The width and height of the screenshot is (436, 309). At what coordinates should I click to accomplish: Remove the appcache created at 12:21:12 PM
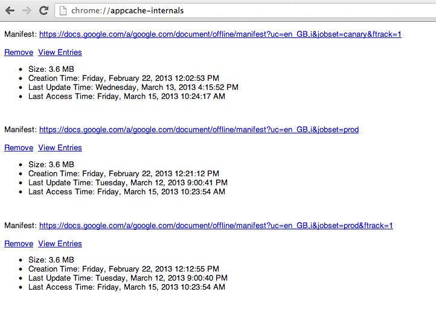[x=19, y=148]
